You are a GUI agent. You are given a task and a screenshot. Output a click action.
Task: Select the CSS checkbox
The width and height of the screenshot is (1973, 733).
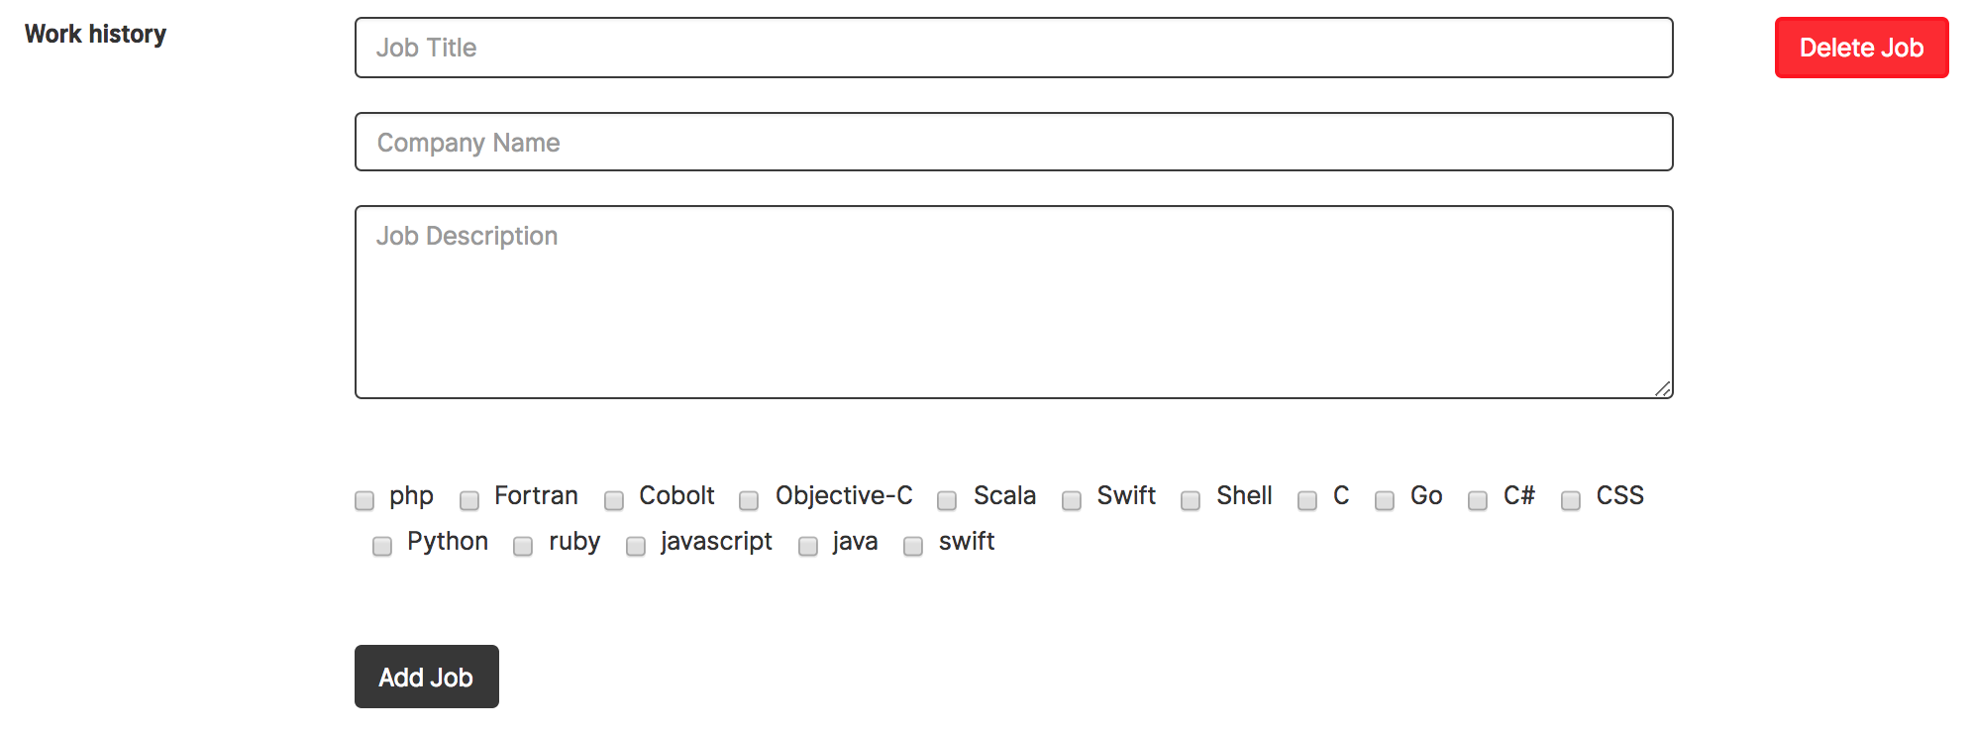click(x=1571, y=500)
